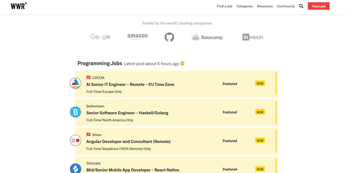This screenshot has width=346, height=173.
Task: Open the Betterteam company logo
Action: pyautogui.click(x=75, y=112)
